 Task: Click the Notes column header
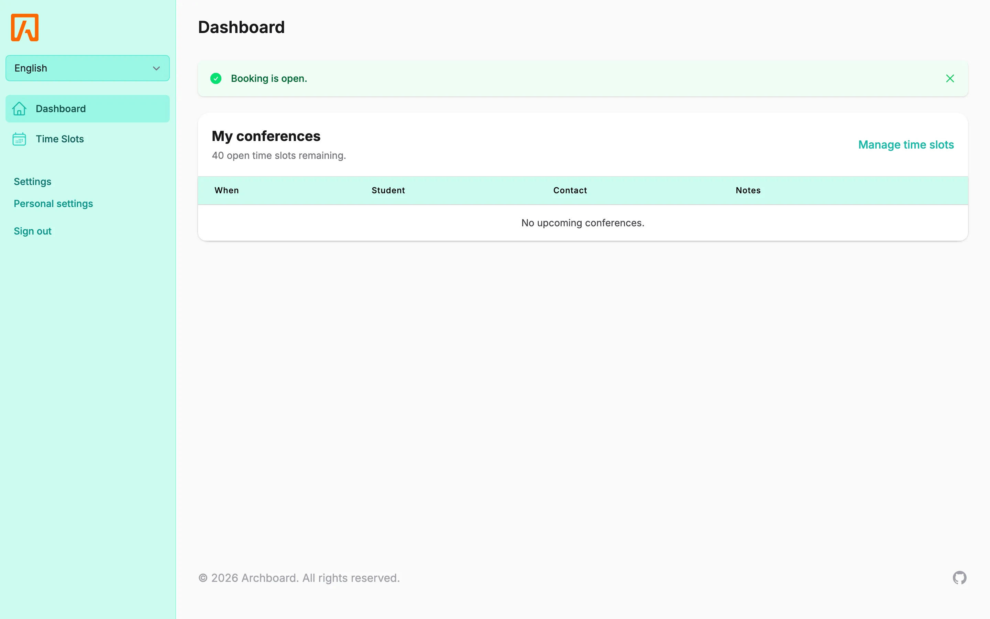click(748, 191)
